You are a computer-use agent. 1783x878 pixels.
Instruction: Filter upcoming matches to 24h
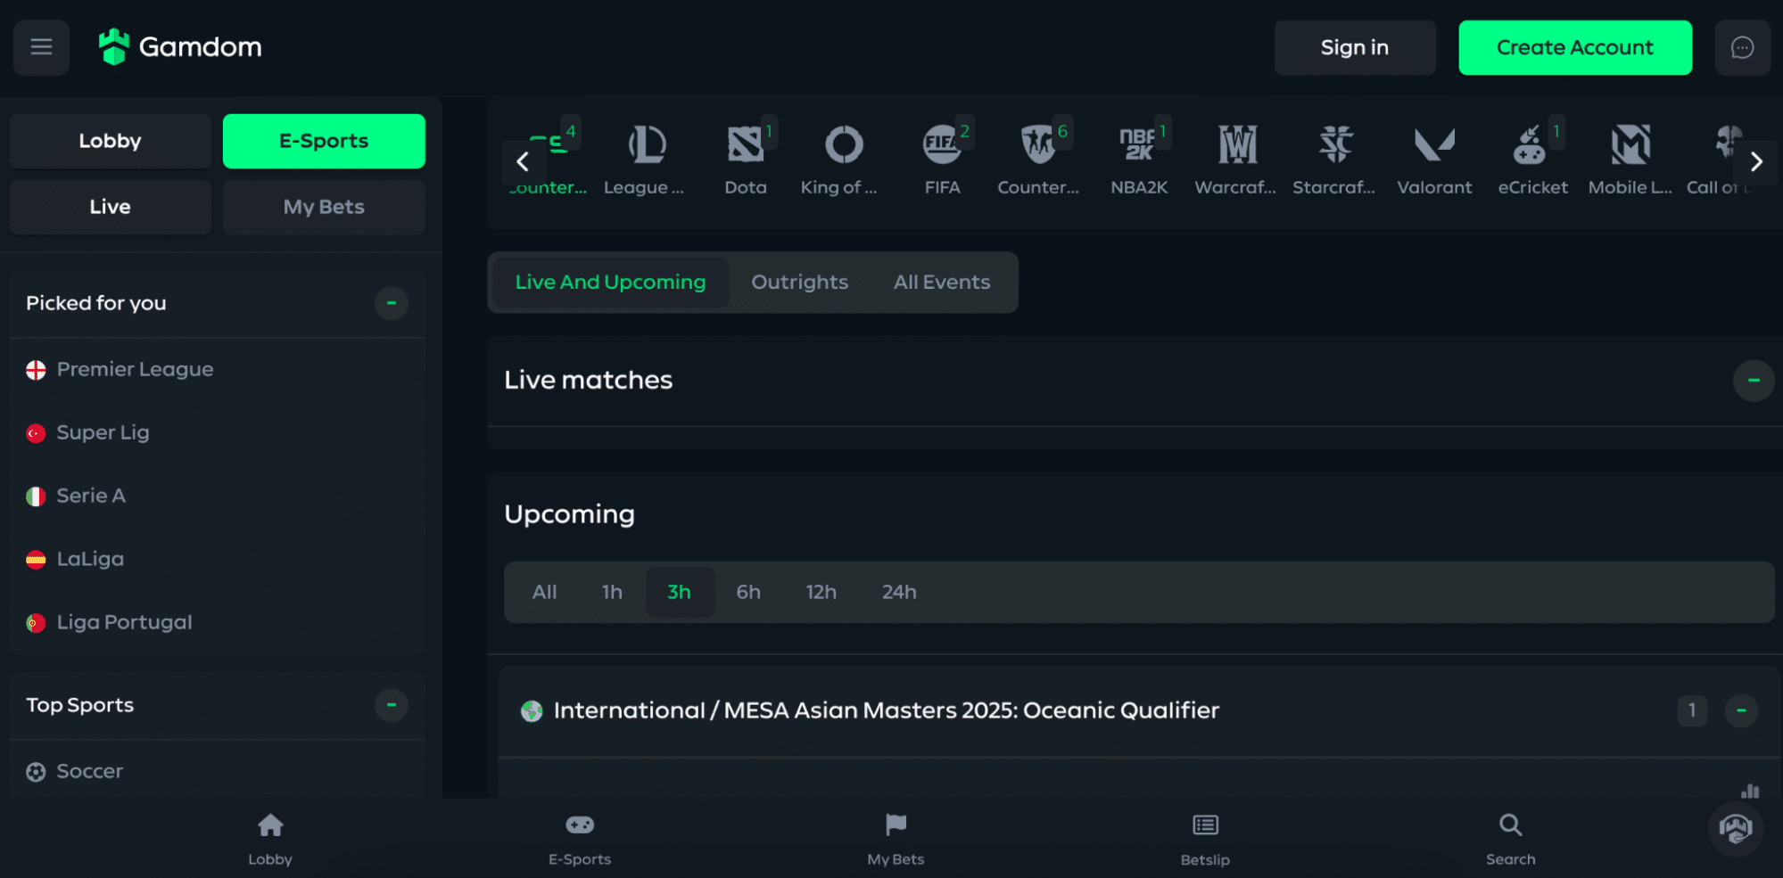[x=899, y=592]
